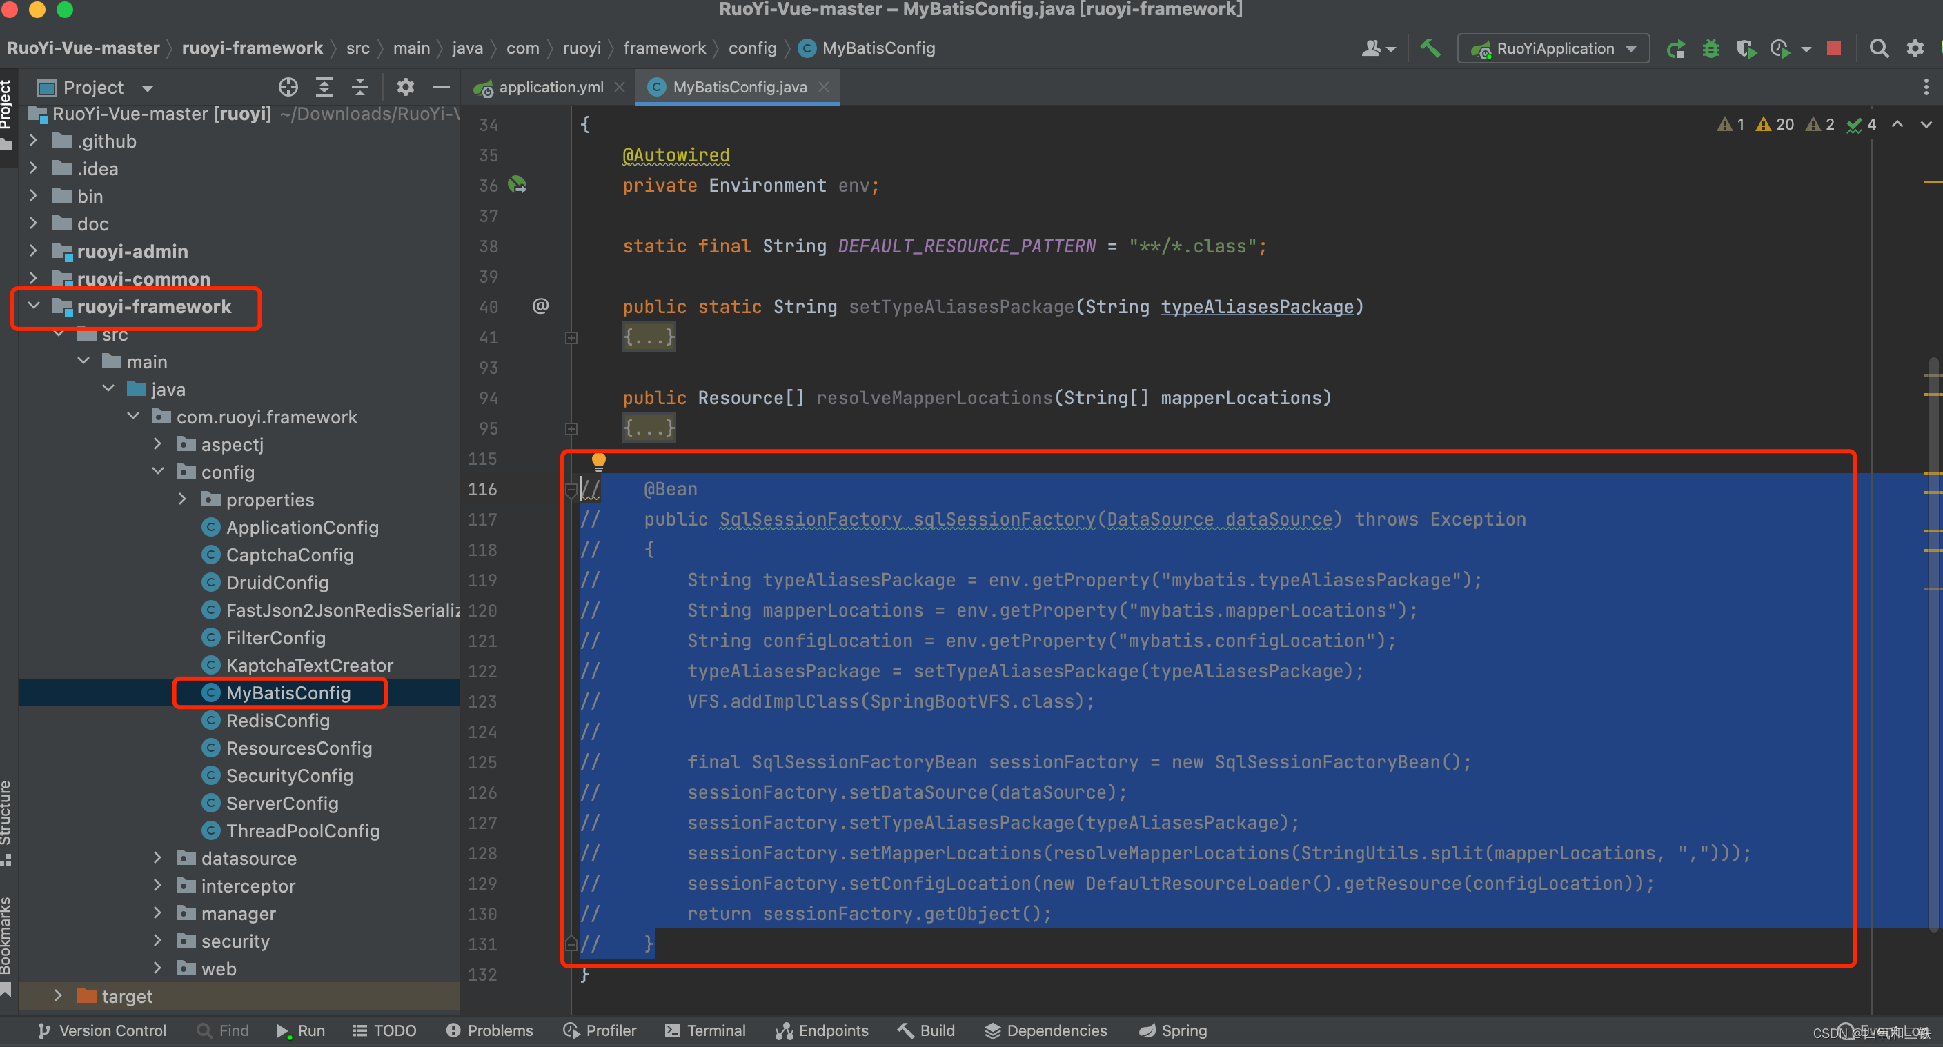1943x1047 pixels.
Task: Click the Spring bean gutter icon on line 36
Action: 517,185
